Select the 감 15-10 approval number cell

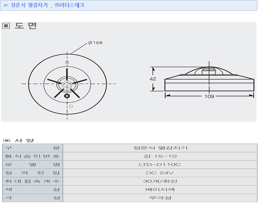click(160, 156)
